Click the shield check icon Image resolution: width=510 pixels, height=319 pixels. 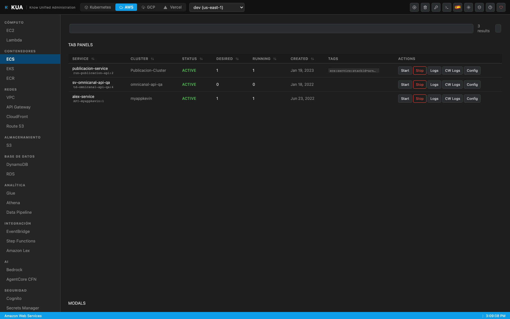pyautogui.click(x=479, y=7)
